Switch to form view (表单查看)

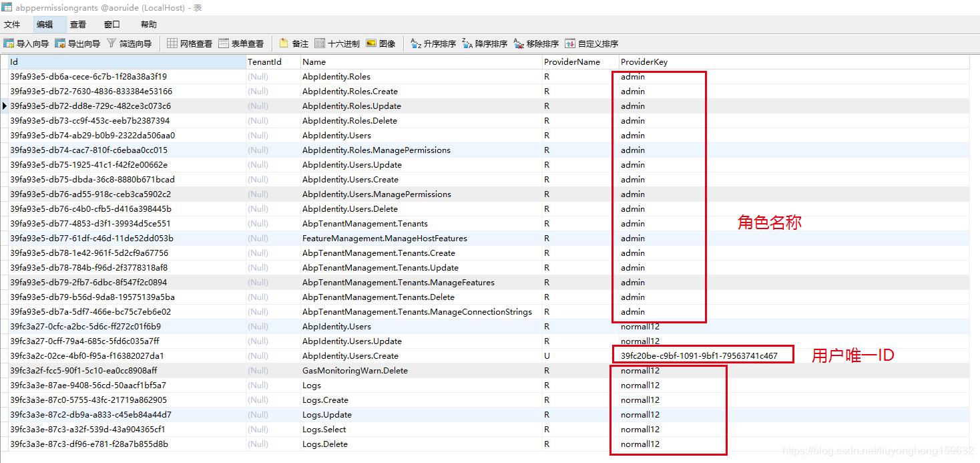point(241,43)
